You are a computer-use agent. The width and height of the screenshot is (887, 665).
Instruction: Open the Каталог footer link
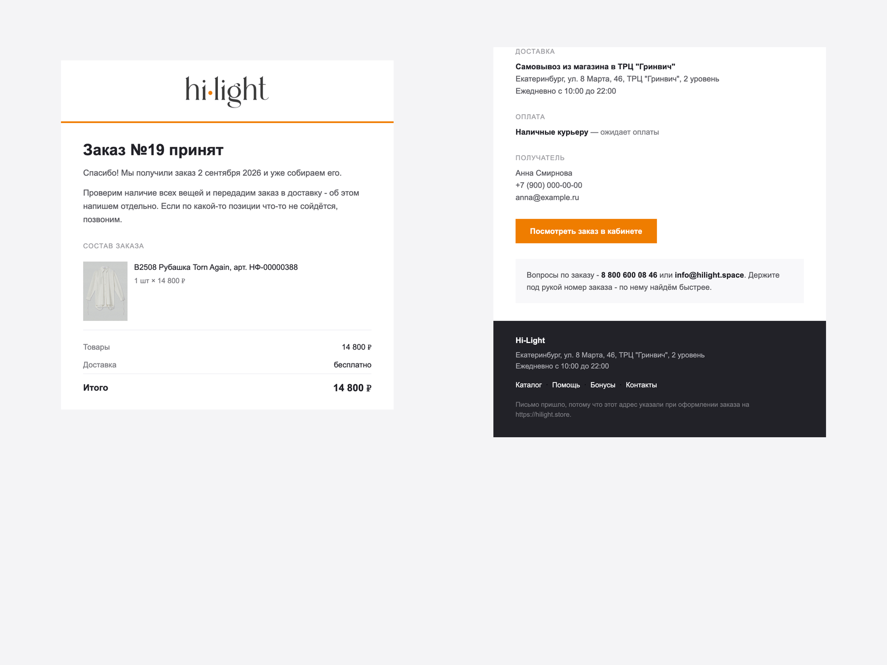tap(528, 385)
